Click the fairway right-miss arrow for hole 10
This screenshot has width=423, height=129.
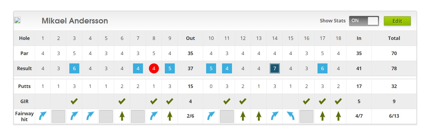(211, 116)
